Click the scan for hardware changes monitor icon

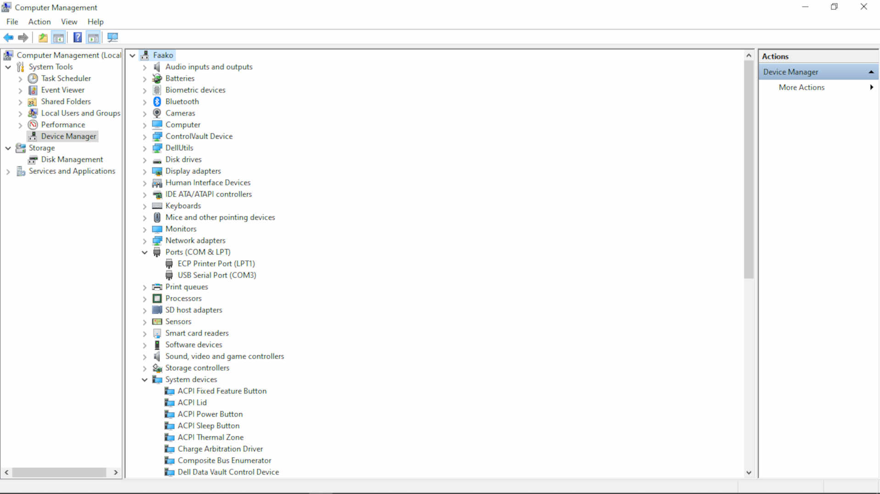click(x=113, y=38)
